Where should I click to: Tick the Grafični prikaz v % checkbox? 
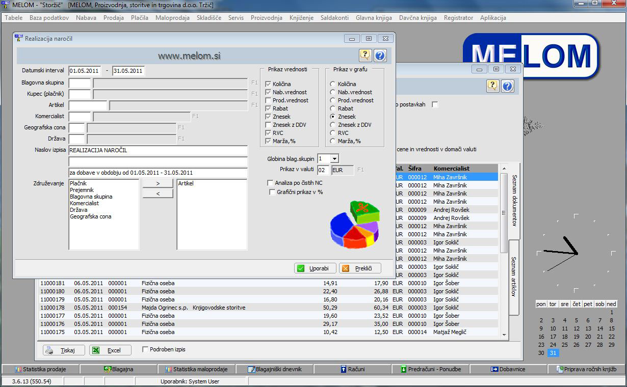click(272, 192)
